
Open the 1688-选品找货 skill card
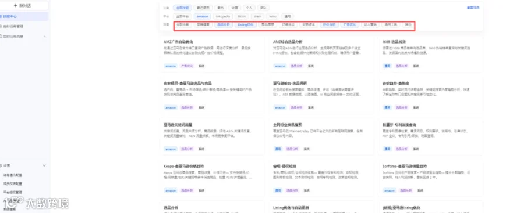click(430, 53)
